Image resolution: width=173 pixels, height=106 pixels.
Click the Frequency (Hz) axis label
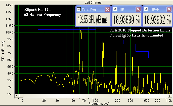pos(99,104)
